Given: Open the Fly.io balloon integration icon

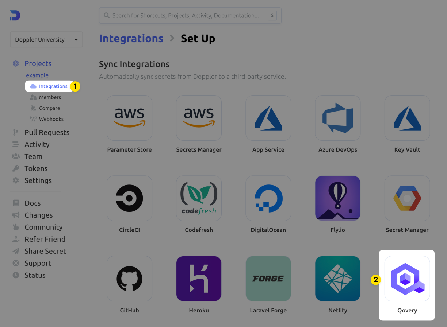Looking at the screenshot, I should point(337,198).
